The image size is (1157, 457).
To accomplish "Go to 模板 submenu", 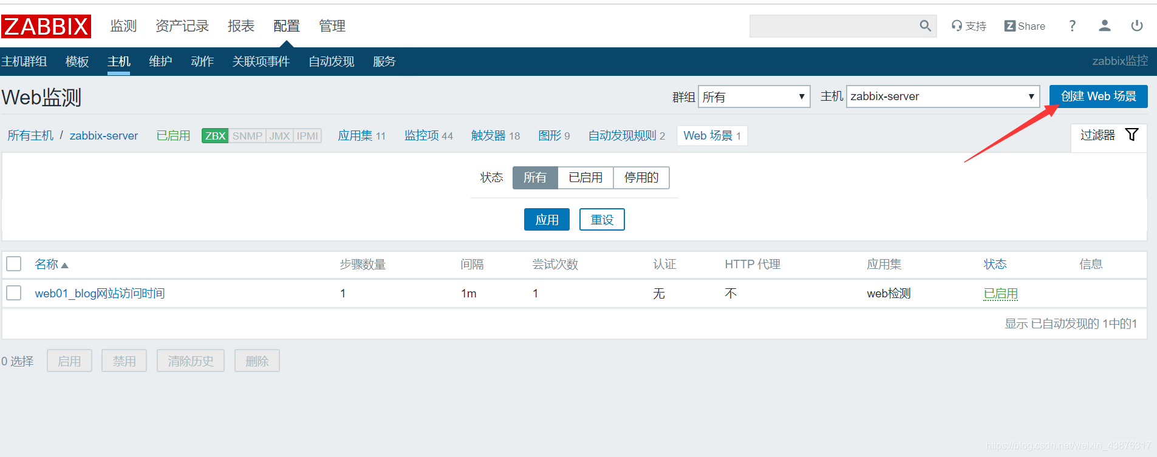I will click(x=77, y=61).
